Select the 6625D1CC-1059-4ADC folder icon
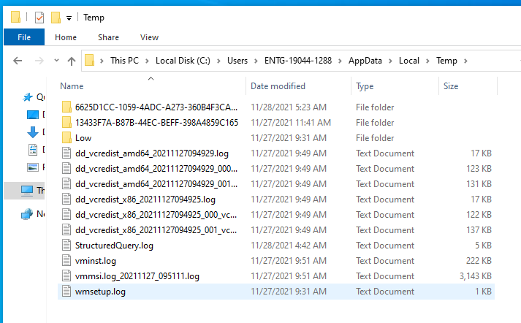 click(66, 107)
